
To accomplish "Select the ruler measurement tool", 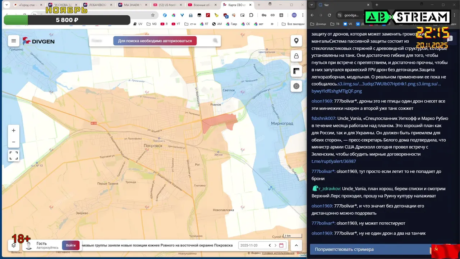I will (x=296, y=71).
